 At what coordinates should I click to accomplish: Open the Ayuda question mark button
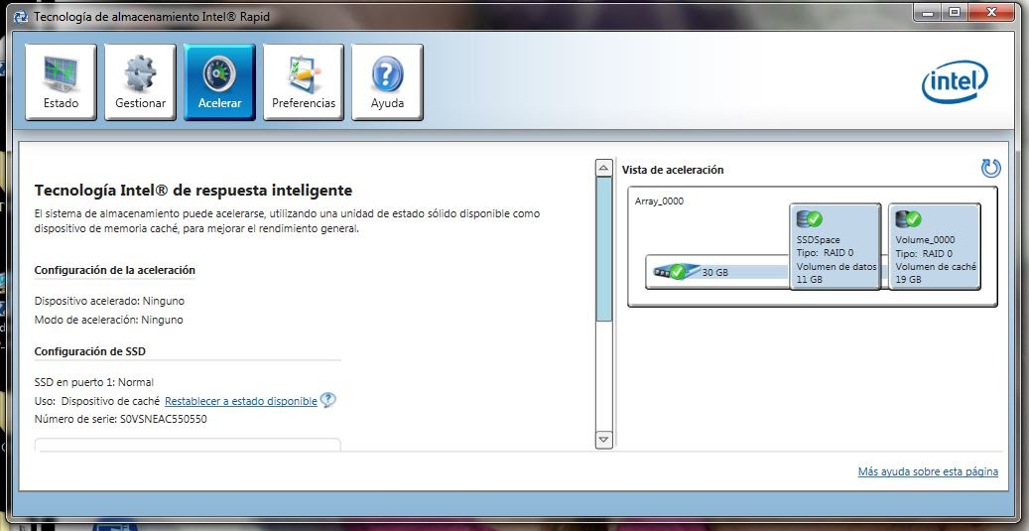[x=387, y=81]
